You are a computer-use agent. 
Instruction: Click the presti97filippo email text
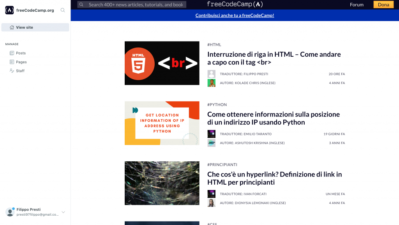38,215
